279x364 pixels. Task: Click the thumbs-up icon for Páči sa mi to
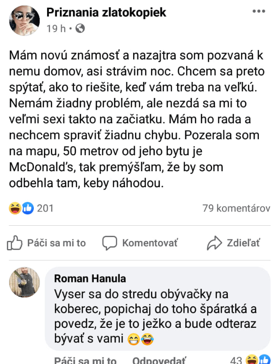coord(15,243)
